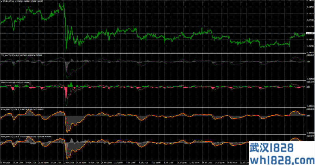Click the 1.13110 price axis value
315x165 pixels.
(310, 13)
